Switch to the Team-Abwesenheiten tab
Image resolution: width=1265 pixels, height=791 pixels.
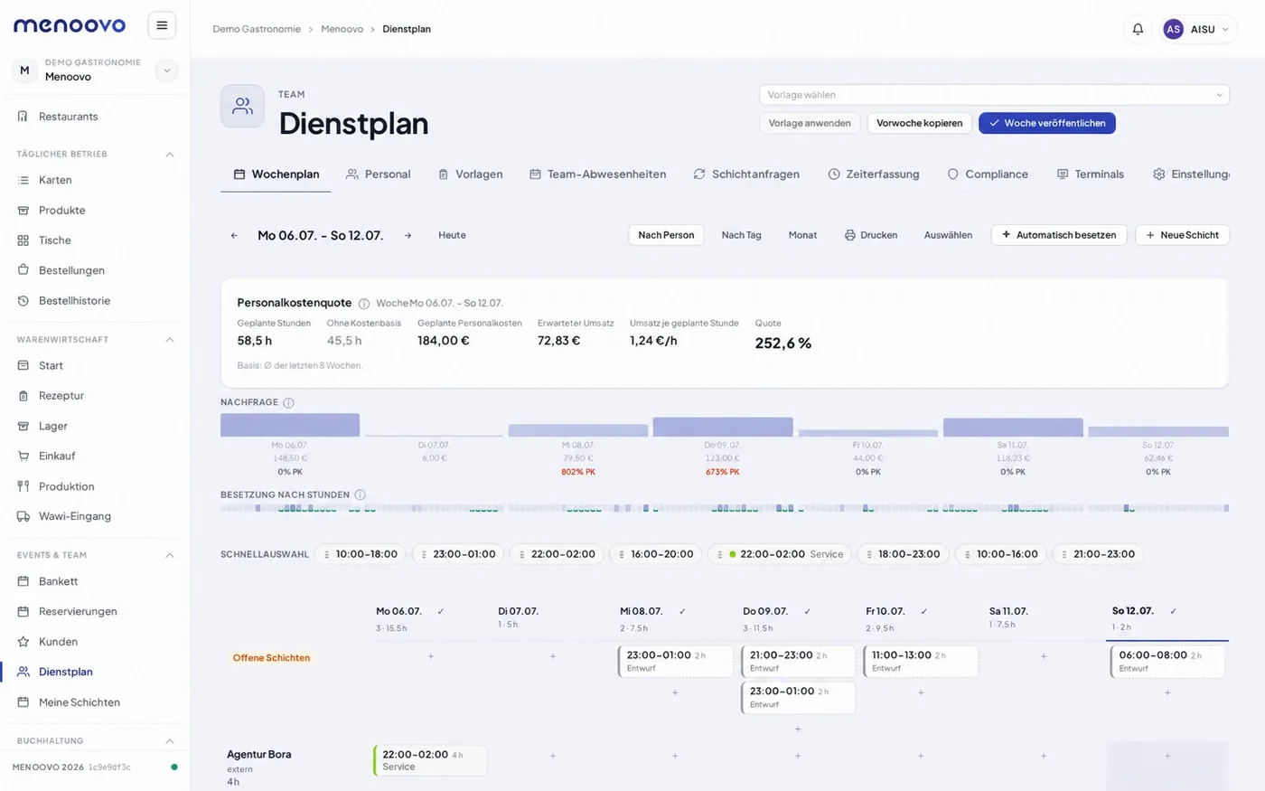coord(597,174)
